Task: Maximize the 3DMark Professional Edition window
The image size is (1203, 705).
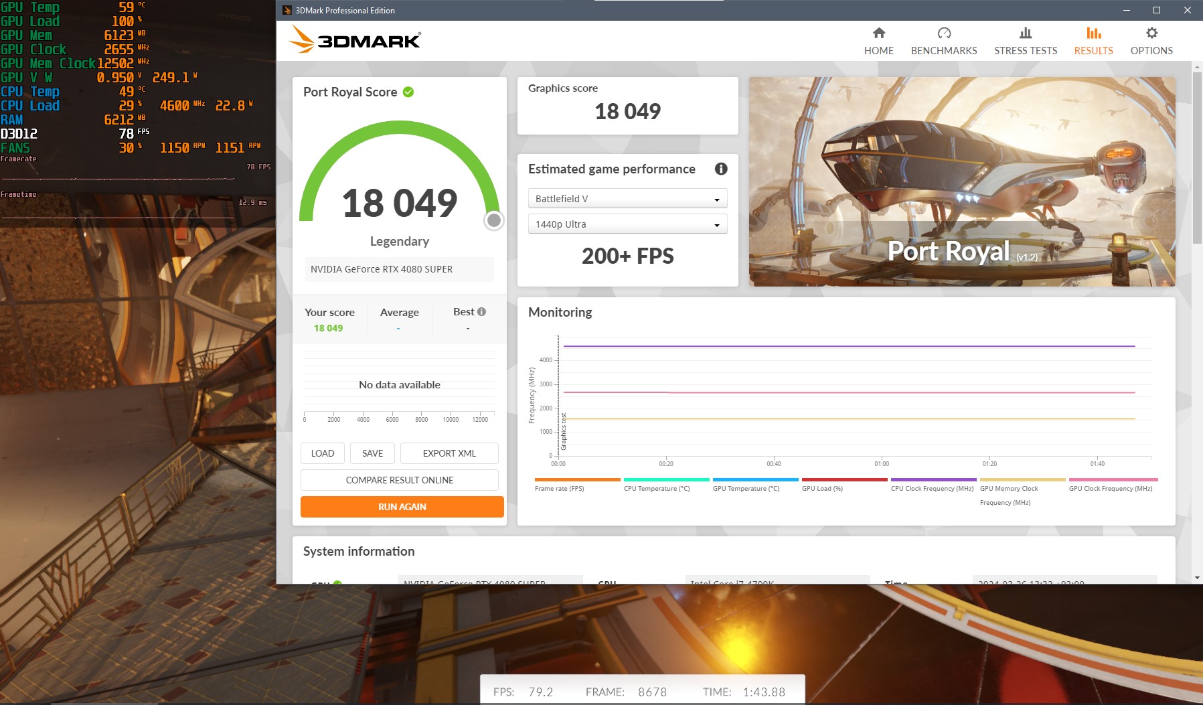Action: click(x=1157, y=10)
